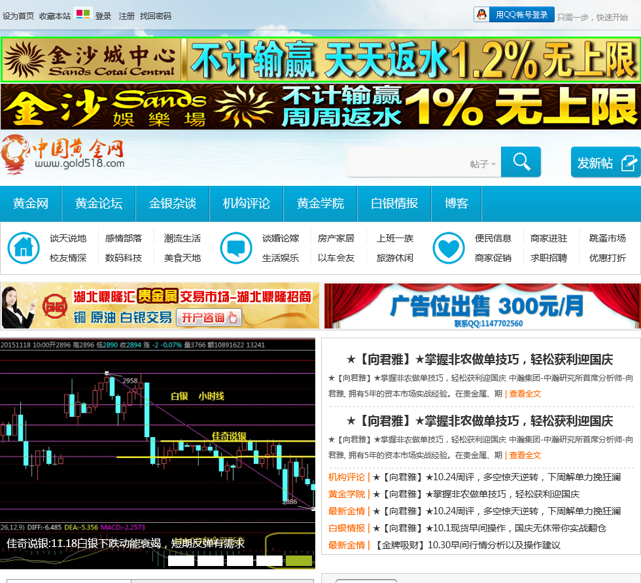This screenshot has height=583, width=641.
Task: Click 发新帖 new post button
Action: [606, 162]
